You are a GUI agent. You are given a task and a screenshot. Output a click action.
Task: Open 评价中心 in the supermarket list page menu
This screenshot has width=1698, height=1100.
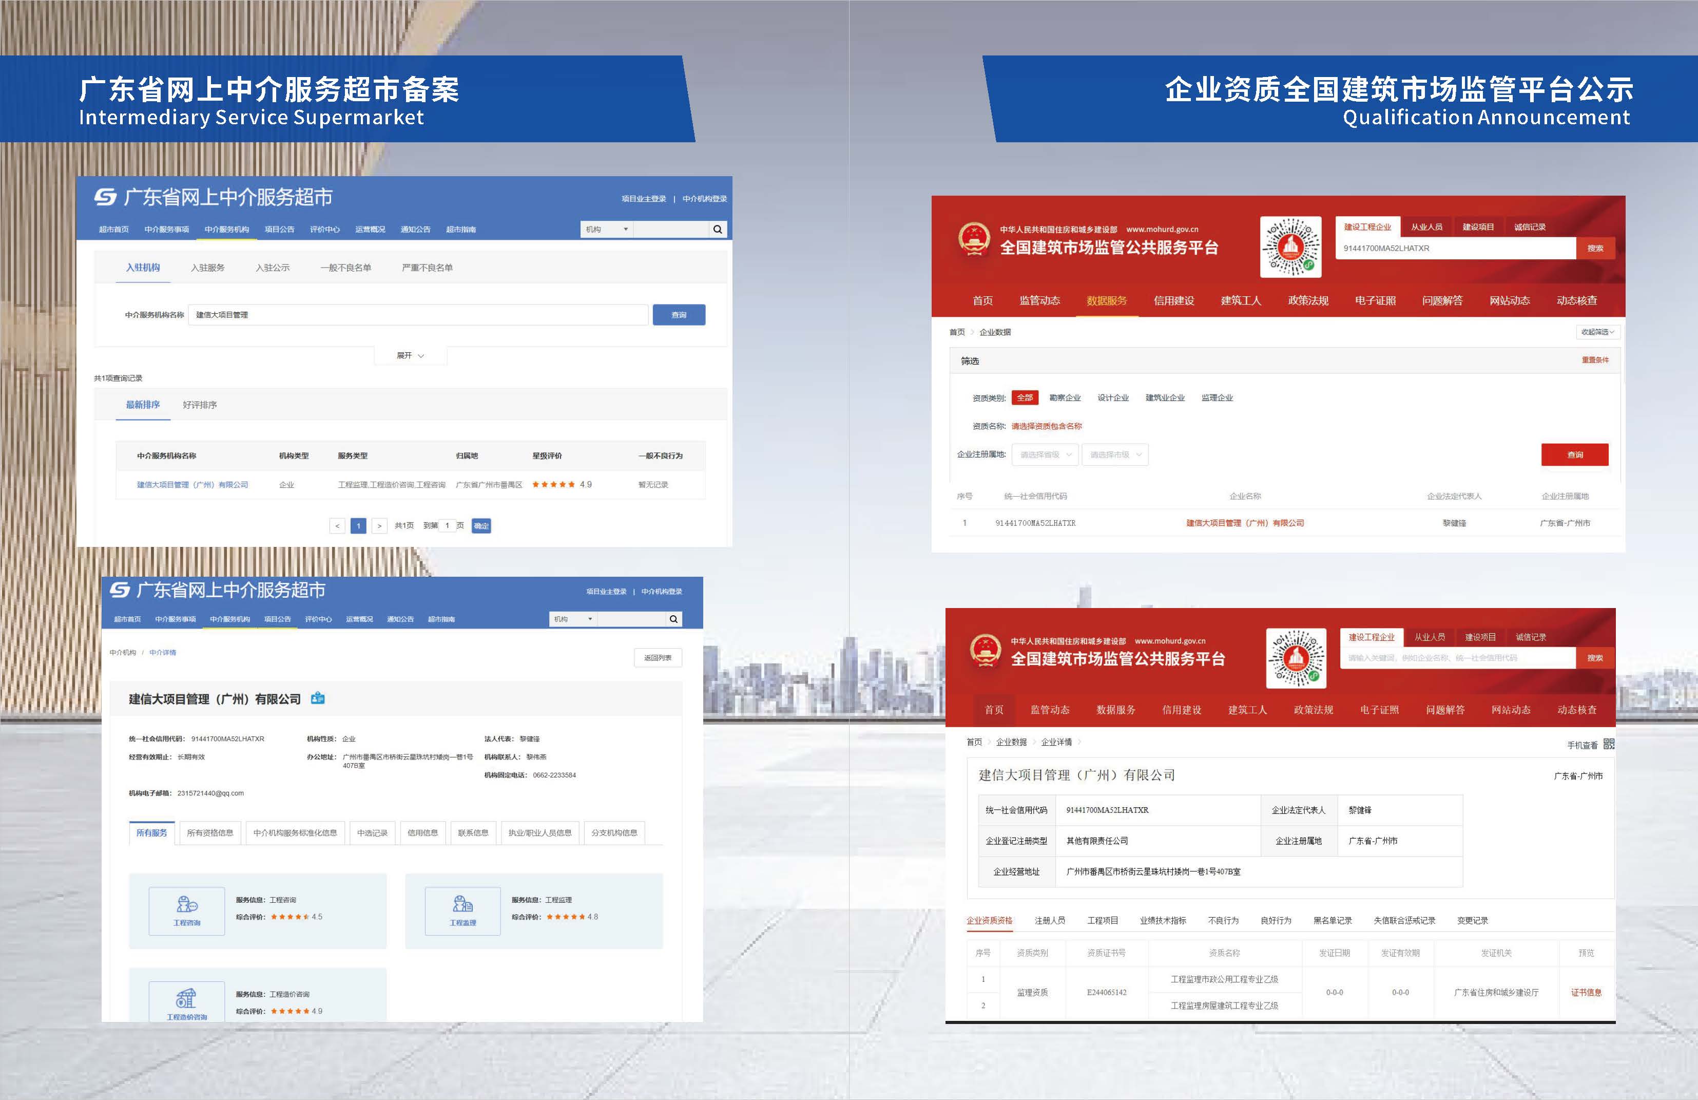[x=324, y=229]
